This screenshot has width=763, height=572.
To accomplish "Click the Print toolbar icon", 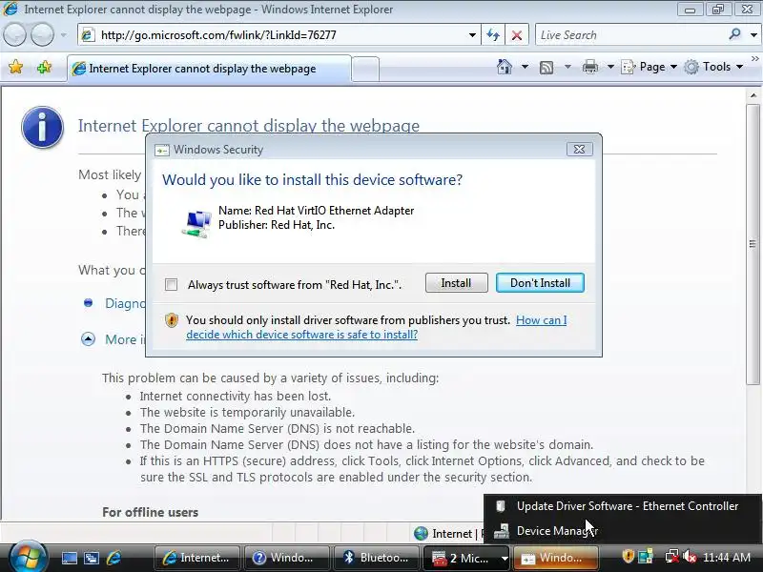I will (589, 67).
